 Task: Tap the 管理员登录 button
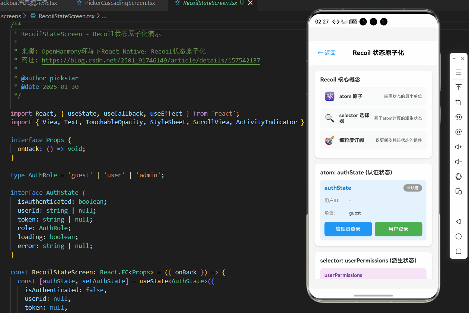pos(348,229)
